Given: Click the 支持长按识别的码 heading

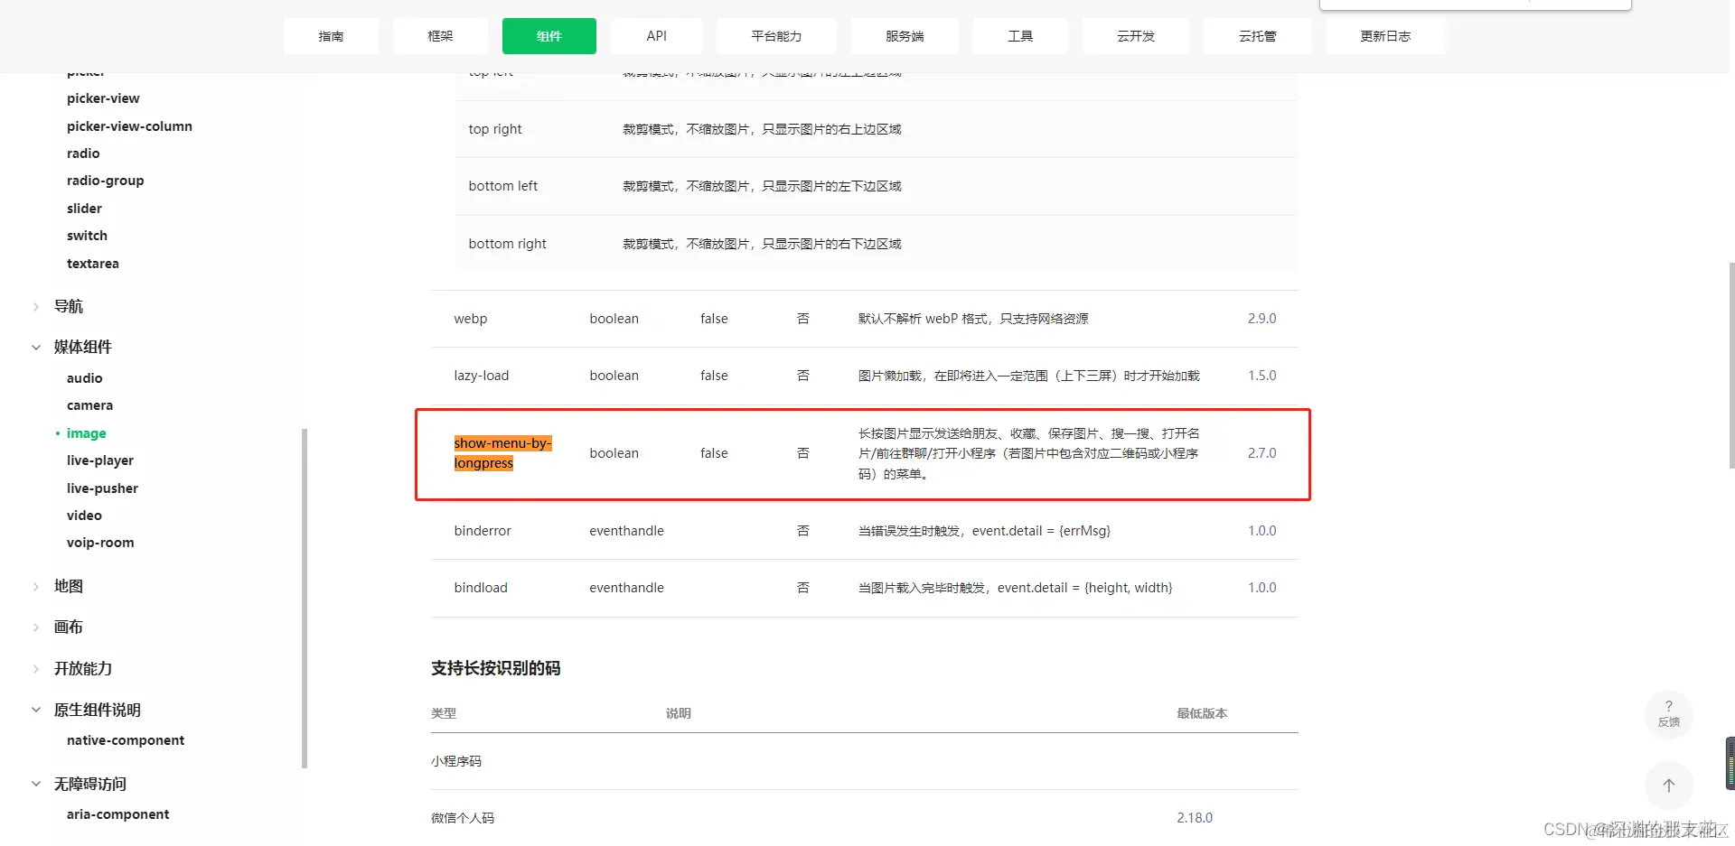Looking at the screenshot, I should [x=495, y=668].
